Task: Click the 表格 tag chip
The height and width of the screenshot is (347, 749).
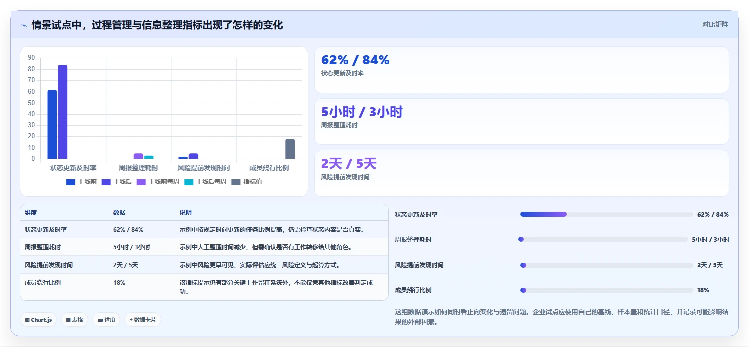Action: [x=74, y=320]
